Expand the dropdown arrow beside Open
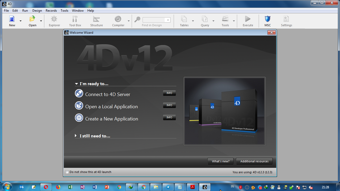This screenshot has width=340, height=191. [x=41, y=21]
